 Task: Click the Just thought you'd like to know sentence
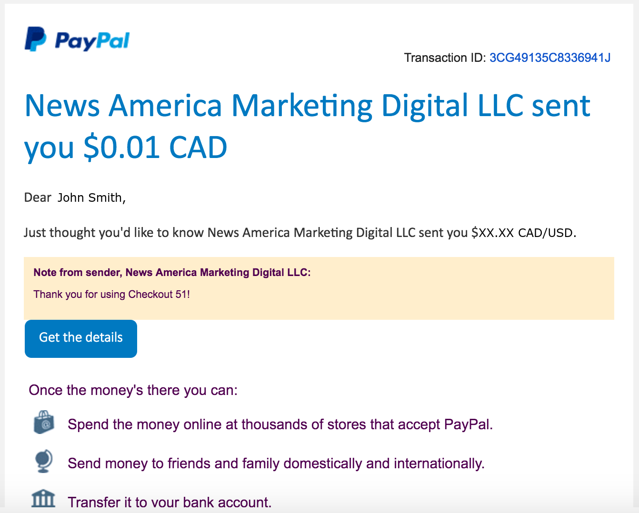(x=300, y=233)
